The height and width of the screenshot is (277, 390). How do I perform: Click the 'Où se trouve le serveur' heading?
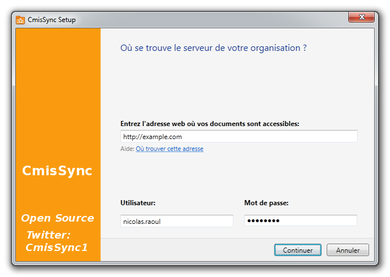[x=214, y=48]
